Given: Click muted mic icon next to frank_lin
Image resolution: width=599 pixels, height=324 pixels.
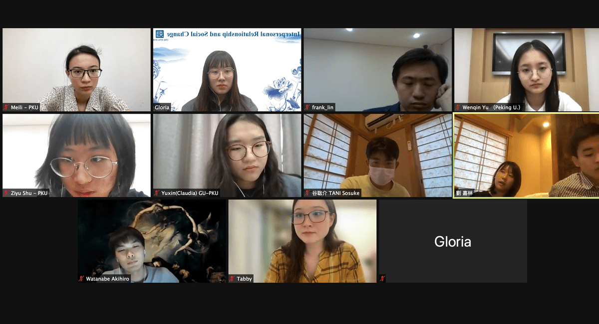Looking at the screenshot, I should pyautogui.click(x=308, y=107).
